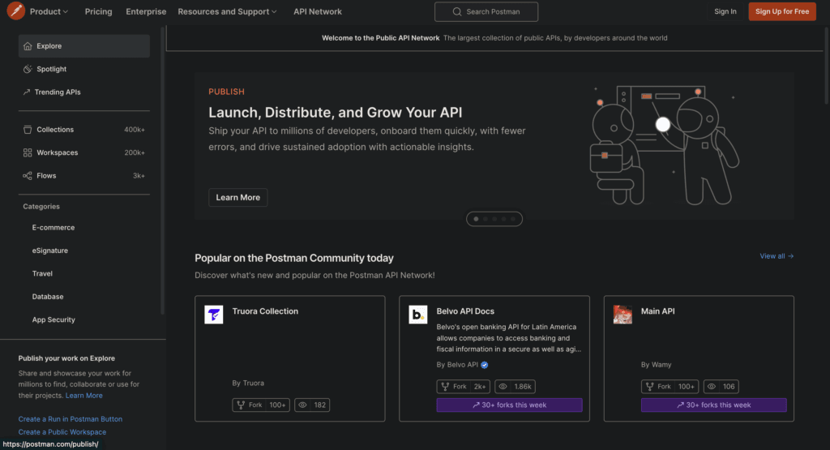This screenshot has width=830, height=450.
Task: Select the fourth carousel dot
Action: pos(503,219)
